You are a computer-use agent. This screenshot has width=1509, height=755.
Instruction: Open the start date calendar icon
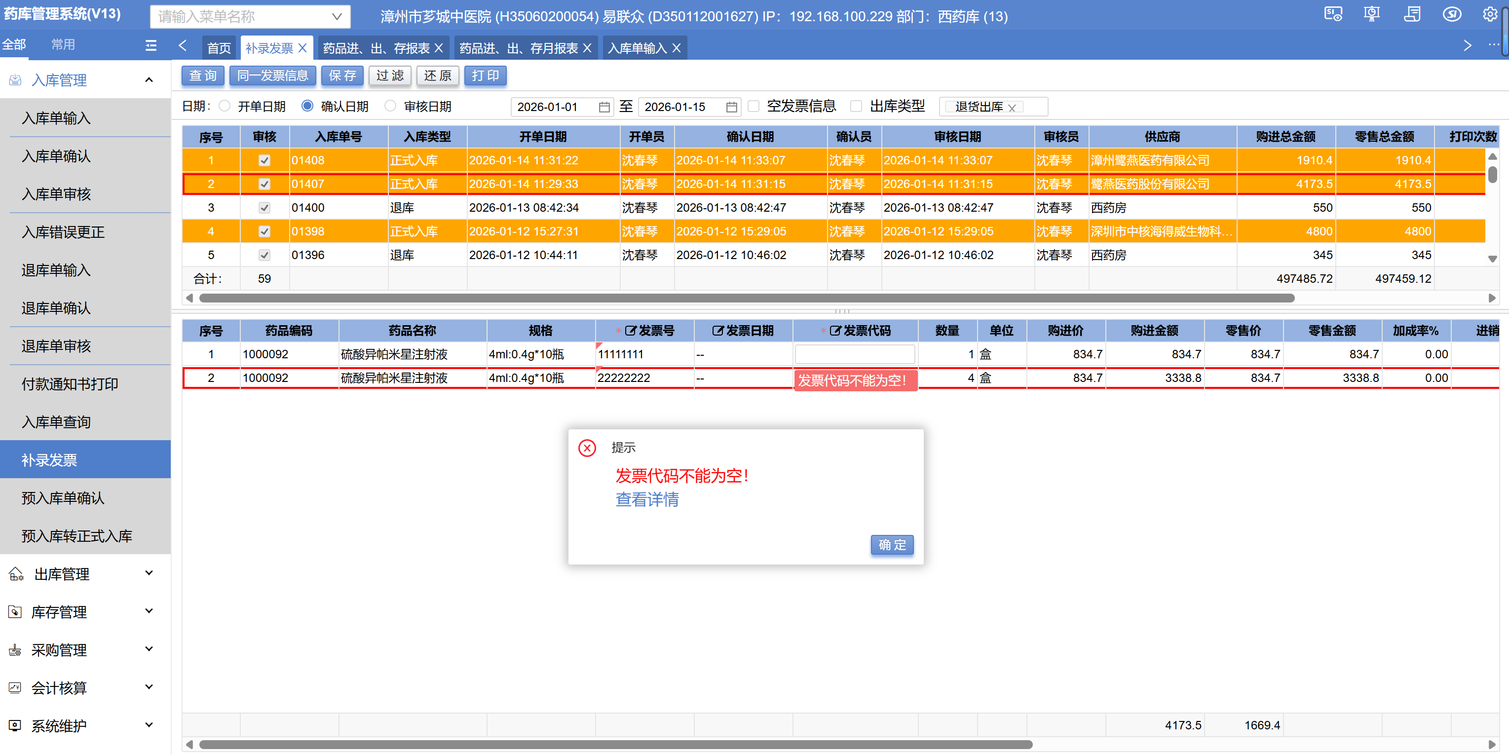604,107
